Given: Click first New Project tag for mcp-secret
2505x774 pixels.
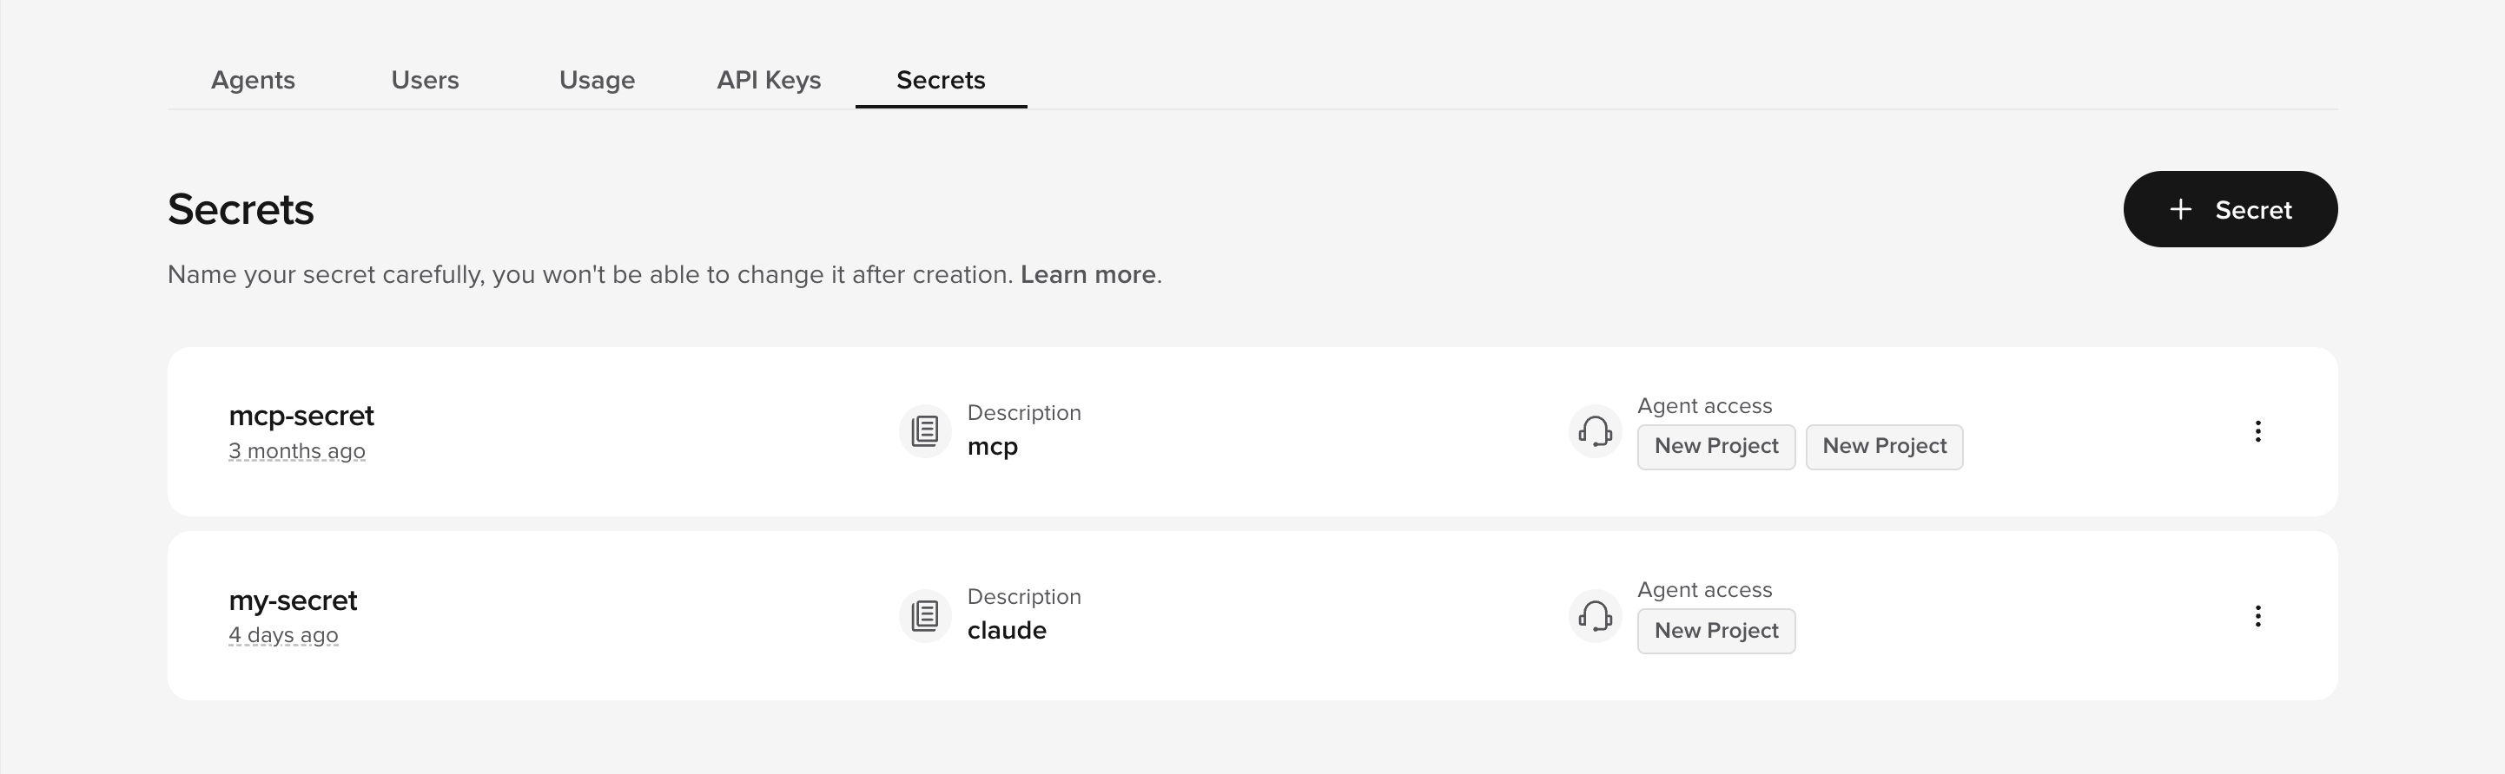Looking at the screenshot, I should click(x=1716, y=447).
